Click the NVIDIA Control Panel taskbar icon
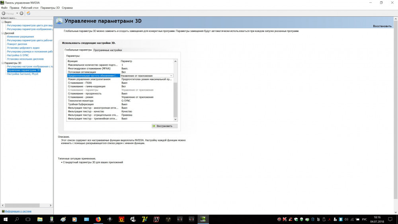Viewport: 398px width, 224px height. tap(203, 219)
